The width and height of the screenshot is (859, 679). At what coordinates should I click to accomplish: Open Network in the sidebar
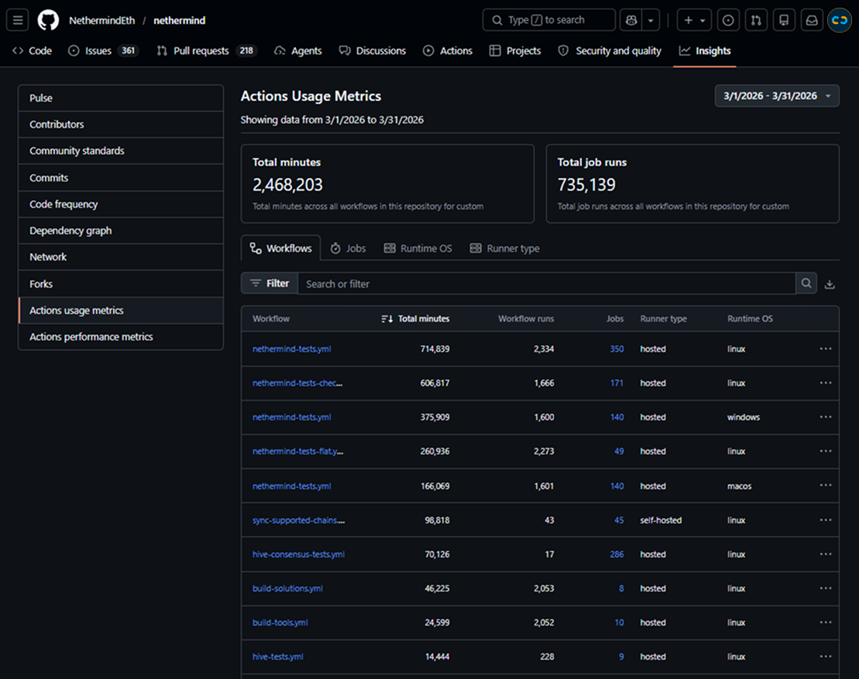point(121,257)
